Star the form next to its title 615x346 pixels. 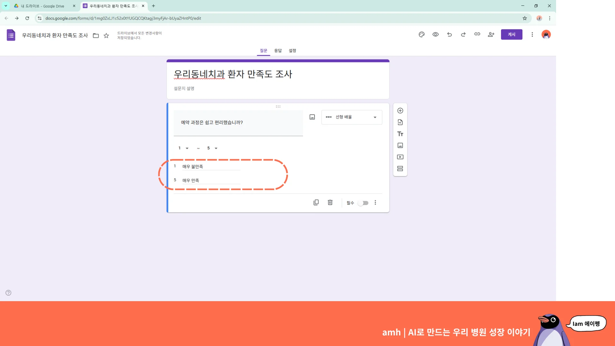point(106,36)
